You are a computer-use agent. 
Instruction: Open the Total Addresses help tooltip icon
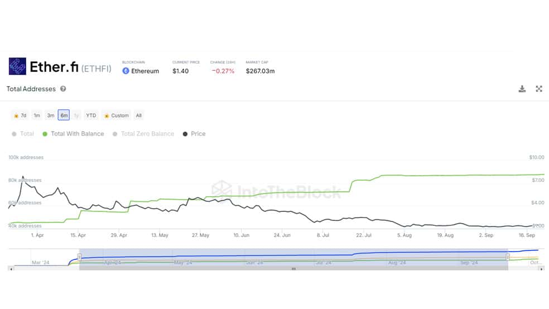point(63,89)
